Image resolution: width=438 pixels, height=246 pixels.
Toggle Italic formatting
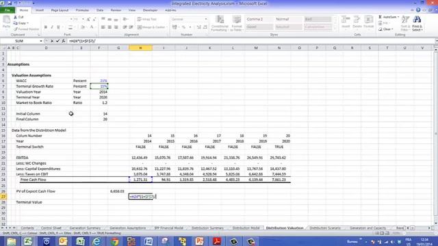tap(52, 27)
